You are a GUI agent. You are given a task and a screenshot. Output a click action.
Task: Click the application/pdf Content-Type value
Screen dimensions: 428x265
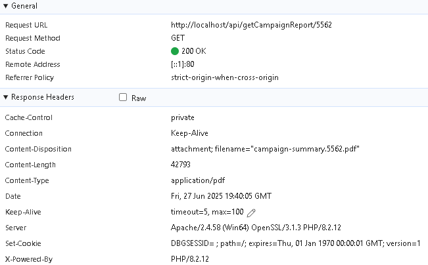click(x=198, y=180)
